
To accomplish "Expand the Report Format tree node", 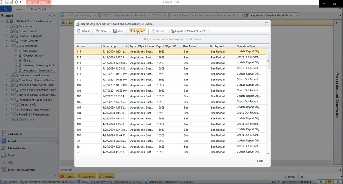I will coord(6,31).
